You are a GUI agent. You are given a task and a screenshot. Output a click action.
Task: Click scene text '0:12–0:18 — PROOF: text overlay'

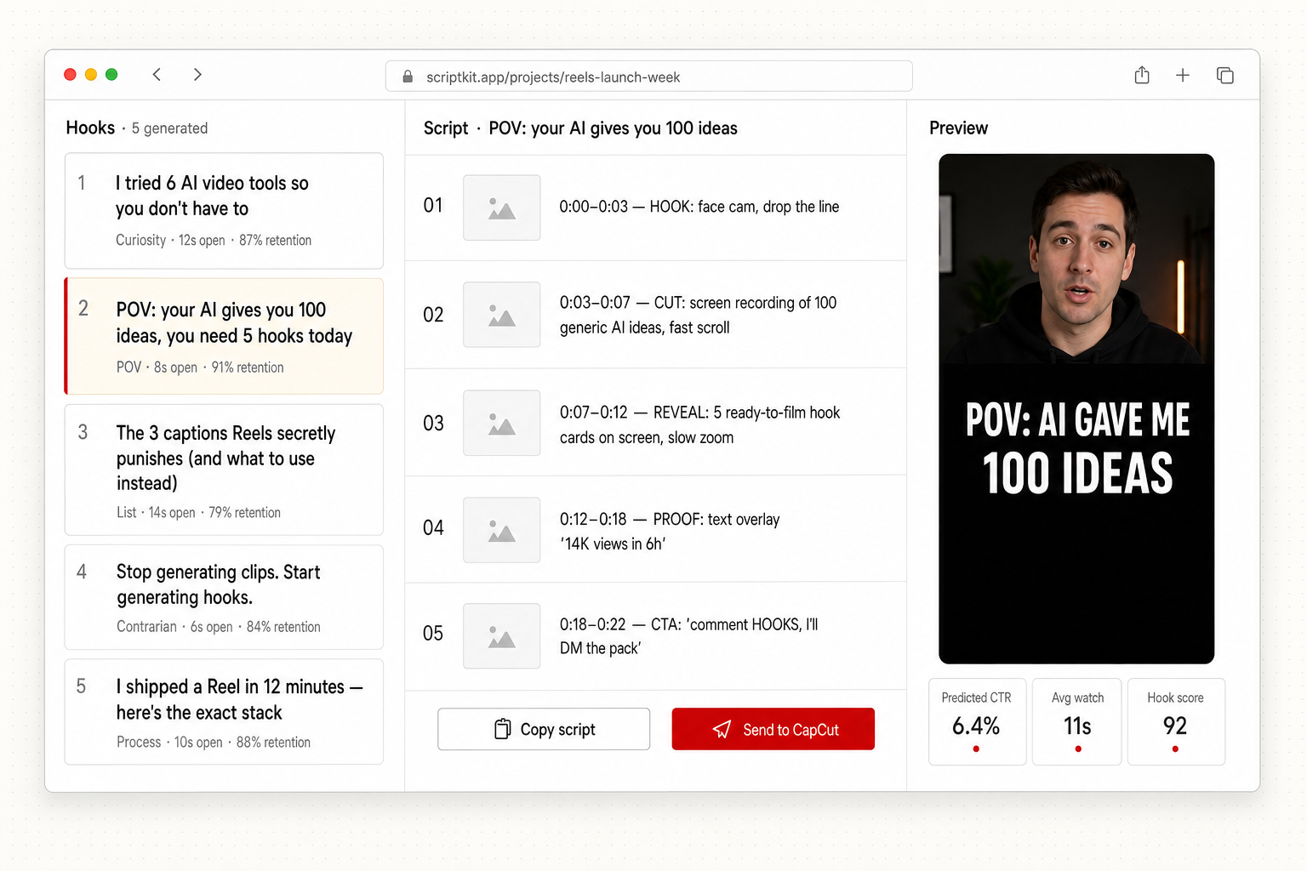(x=670, y=532)
